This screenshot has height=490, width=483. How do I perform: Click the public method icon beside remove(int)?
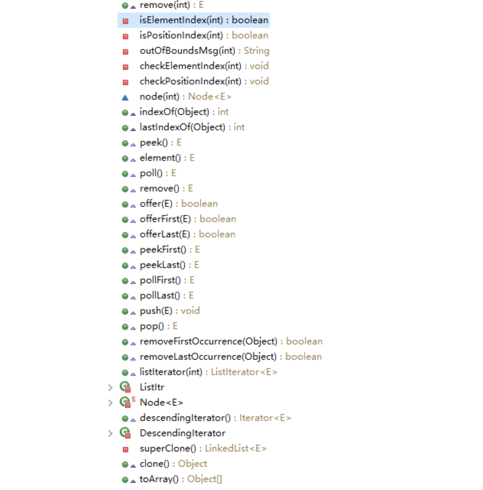click(x=126, y=6)
